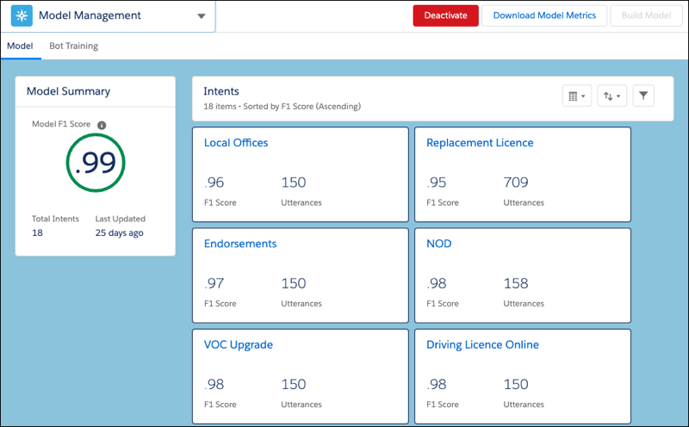Click the disabled Build Model button

click(x=644, y=15)
